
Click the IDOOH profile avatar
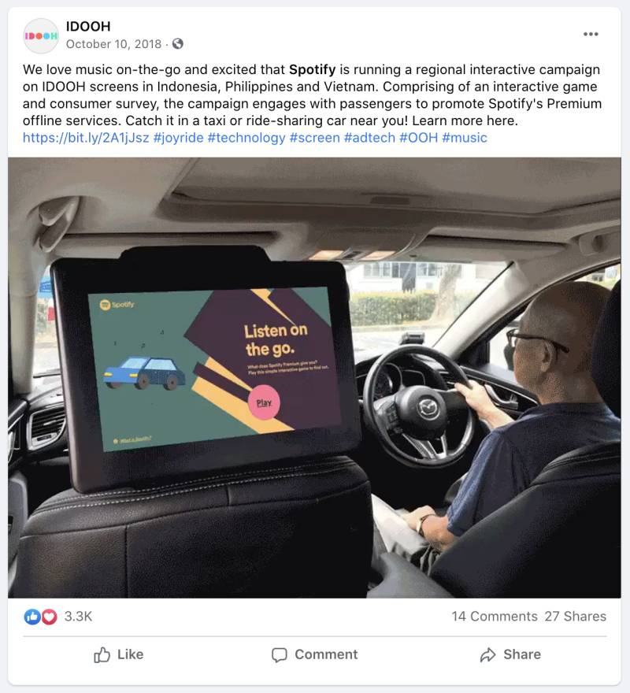click(x=41, y=35)
